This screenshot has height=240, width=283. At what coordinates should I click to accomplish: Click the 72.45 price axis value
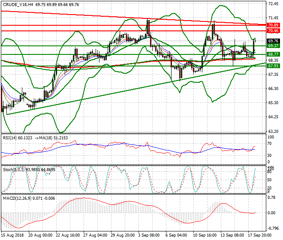point(273,4)
